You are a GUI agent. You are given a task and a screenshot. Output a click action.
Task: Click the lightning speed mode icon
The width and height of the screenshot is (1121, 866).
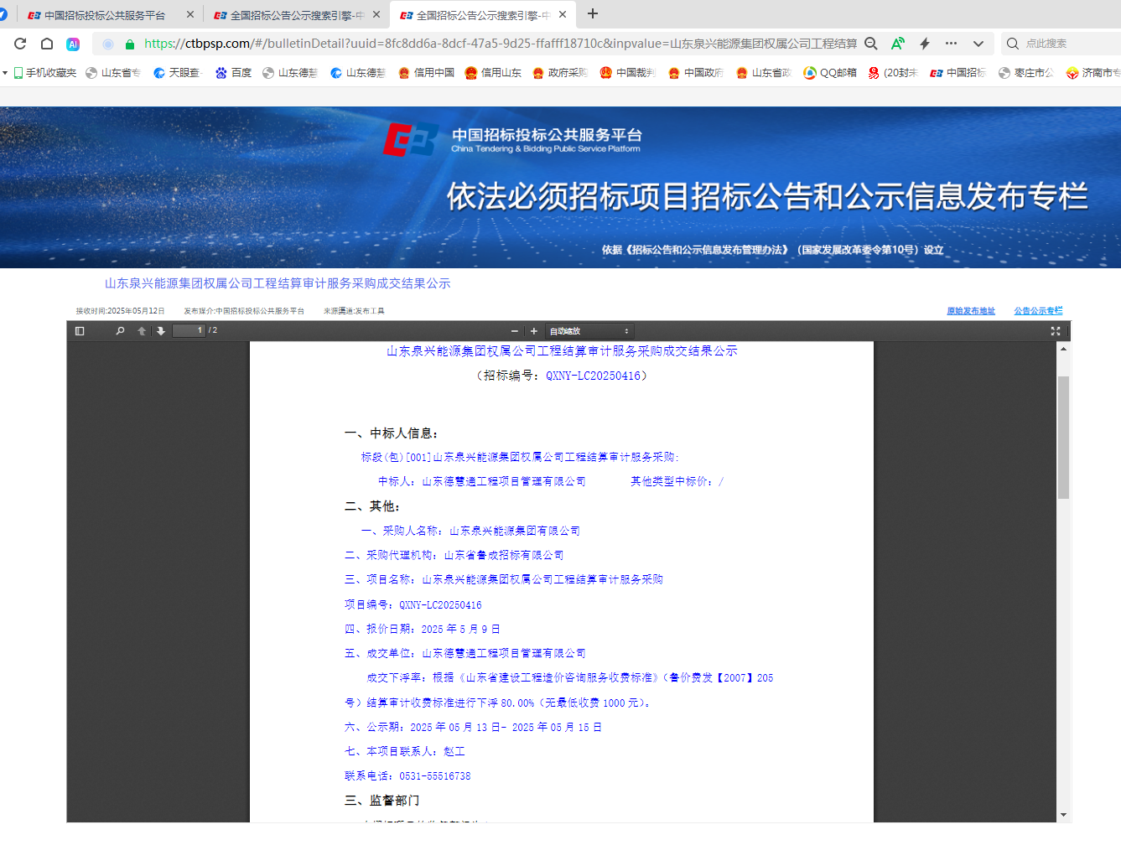[x=925, y=44]
